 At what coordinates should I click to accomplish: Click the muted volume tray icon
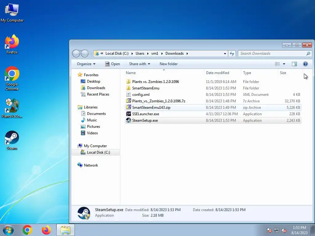tap(284, 230)
